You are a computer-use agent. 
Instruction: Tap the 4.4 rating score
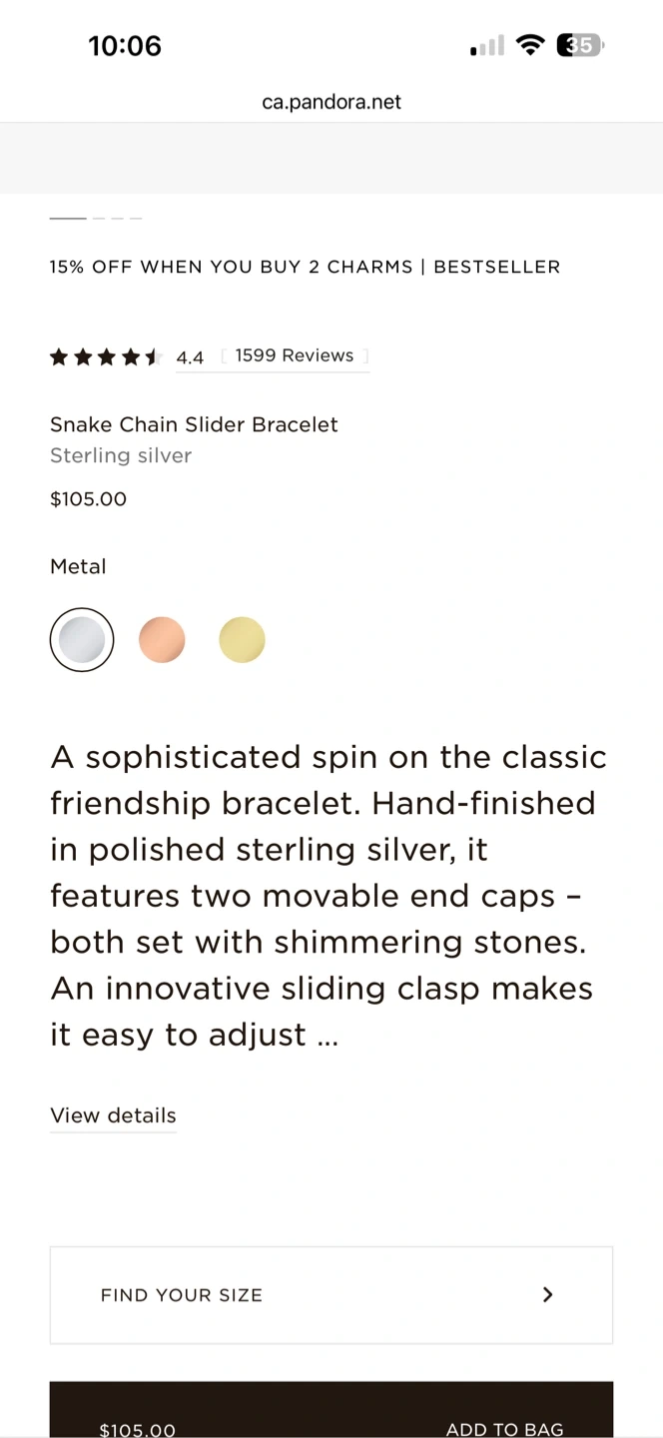[x=190, y=358]
